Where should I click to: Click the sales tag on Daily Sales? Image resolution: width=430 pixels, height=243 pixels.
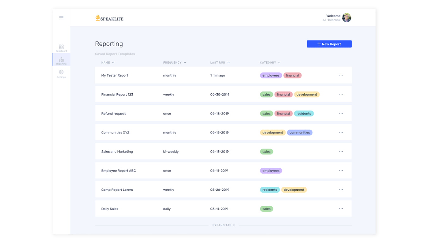point(267,209)
